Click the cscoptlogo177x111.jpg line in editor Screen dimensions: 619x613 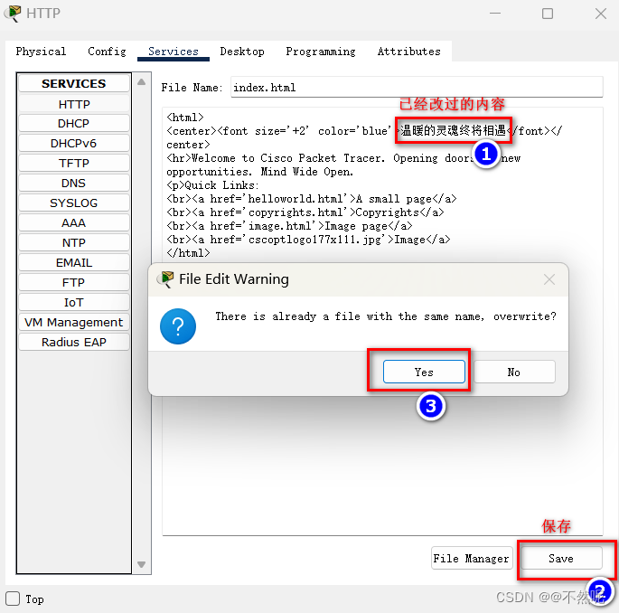pos(308,240)
